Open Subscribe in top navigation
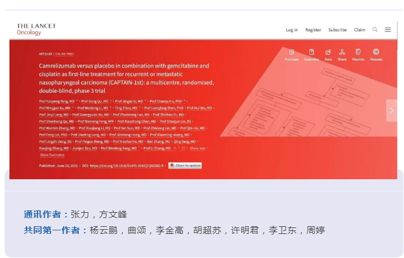Viewport: 404px width, 258px height. click(x=337, y=30)
